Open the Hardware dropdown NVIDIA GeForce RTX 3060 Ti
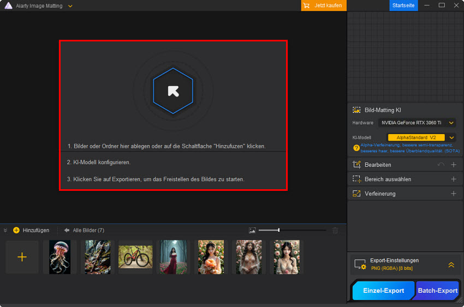The height and width of the screenshot is (307, 464). [x=417, y=123]
